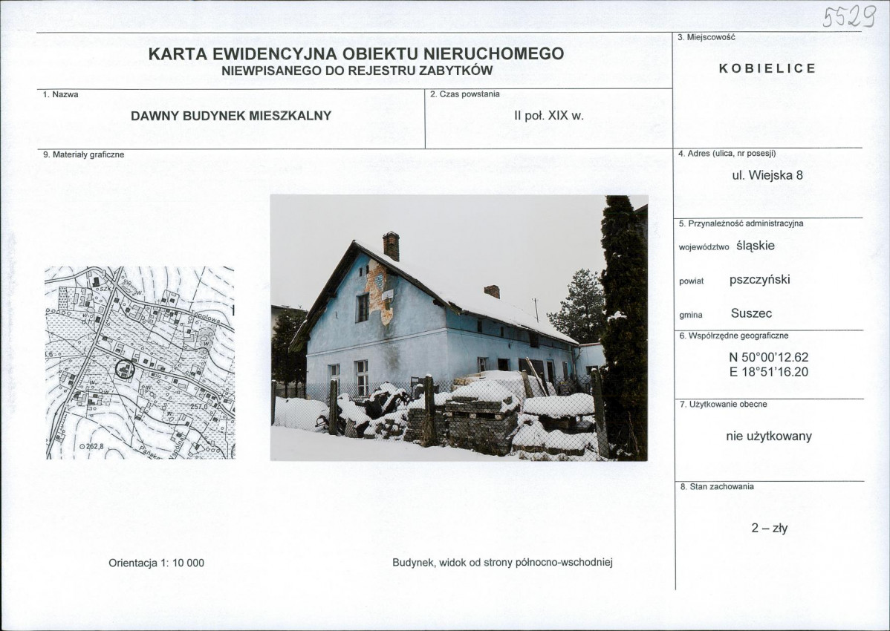
Task: Click the powiat value "pszczyński"
Action: coord(759,280)
